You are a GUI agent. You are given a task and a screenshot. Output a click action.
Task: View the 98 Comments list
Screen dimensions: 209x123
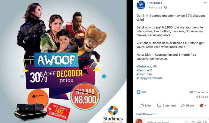click(198, 92)
